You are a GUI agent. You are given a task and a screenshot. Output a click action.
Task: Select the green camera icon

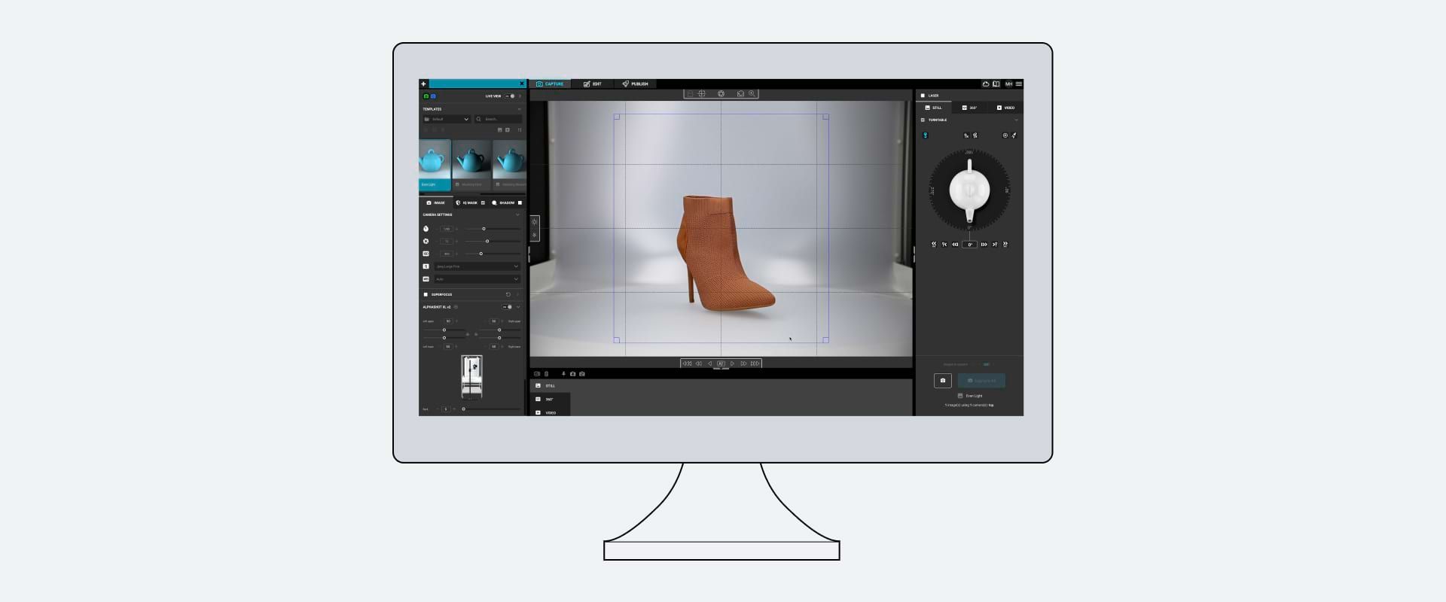tap(426, 96)
